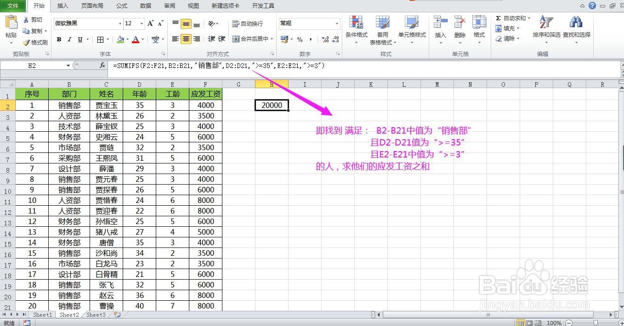The width and height of the screenshot is (624, 326).
Task: Open the Help question mark icon
Action: point(592,6)
